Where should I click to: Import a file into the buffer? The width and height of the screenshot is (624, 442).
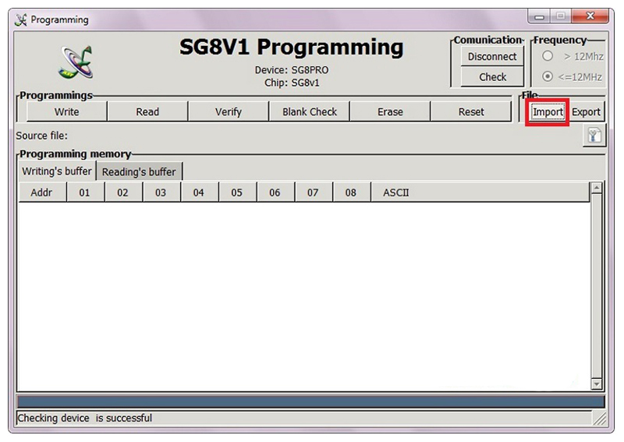point(548,112)
